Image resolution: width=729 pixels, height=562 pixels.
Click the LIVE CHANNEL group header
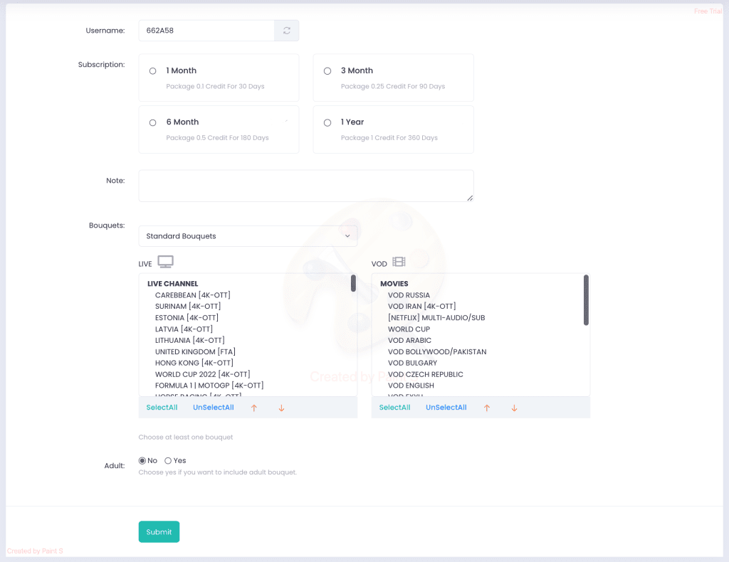point(172,283)
